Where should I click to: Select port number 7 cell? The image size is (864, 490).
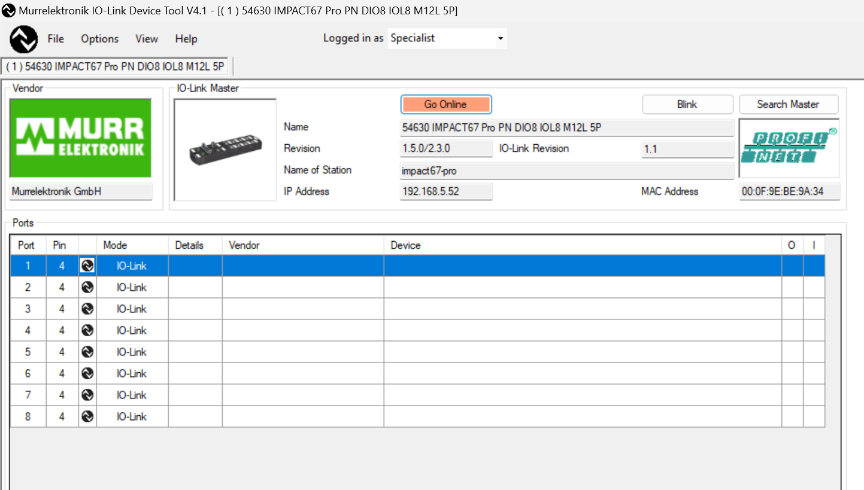[28, 395]
